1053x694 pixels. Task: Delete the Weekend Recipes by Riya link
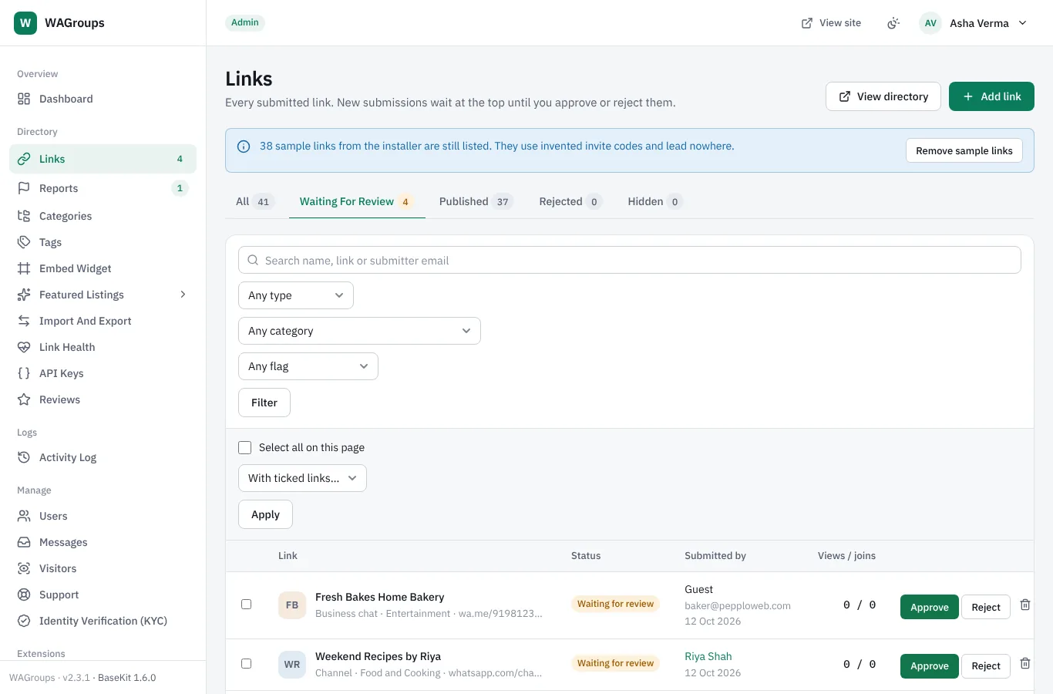1025,663
